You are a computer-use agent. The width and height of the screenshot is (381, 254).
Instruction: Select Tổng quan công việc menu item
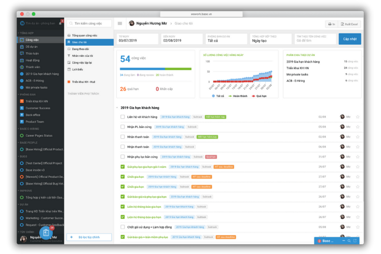(x=84, y=36)
